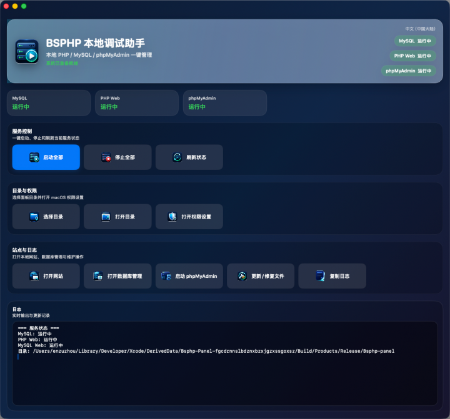Screen dimensions: 450x419
Task: Click the '=== 服务状态 ===' log line
Action: (x=39, y=328)
